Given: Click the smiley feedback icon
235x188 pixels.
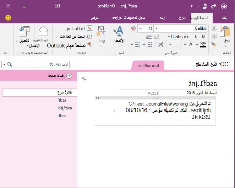Looking at the screenshot, I should point(8,18).
